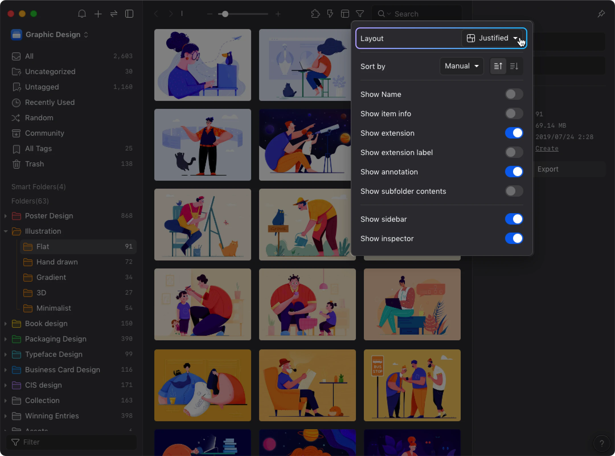This screenshot has height=456, width=615.
Task: Enable the Show item info toggle
Action: coord(514,114)
